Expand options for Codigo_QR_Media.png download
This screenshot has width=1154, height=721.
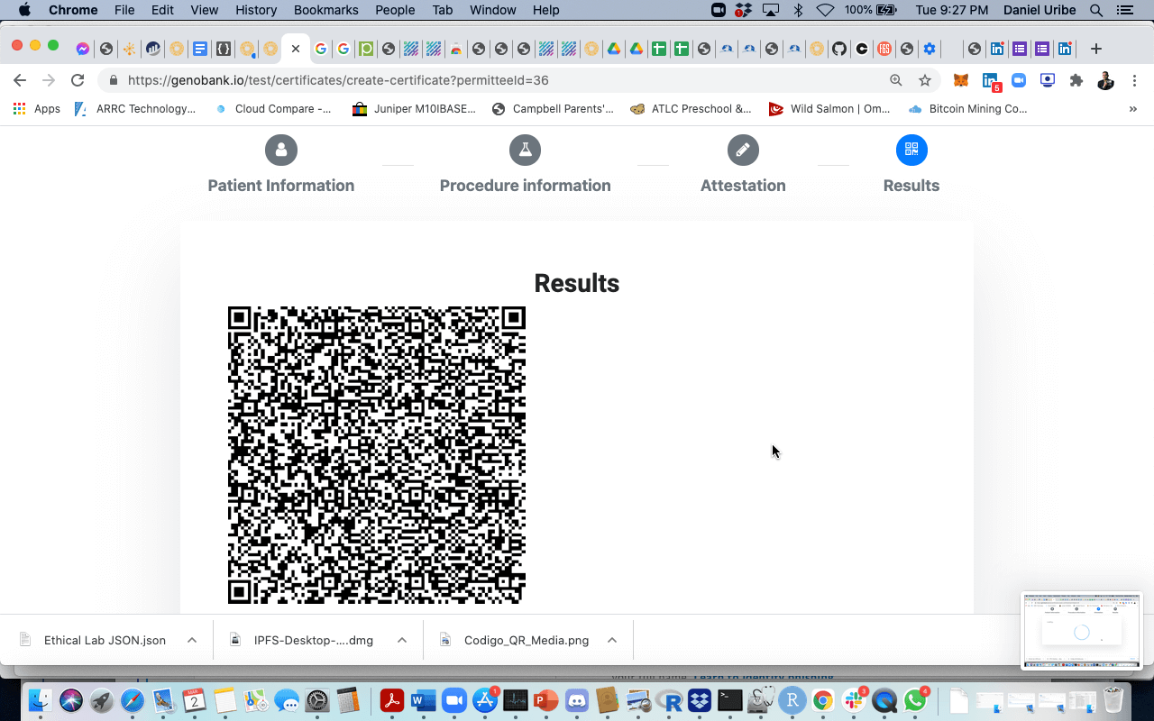tap(612, 640)
